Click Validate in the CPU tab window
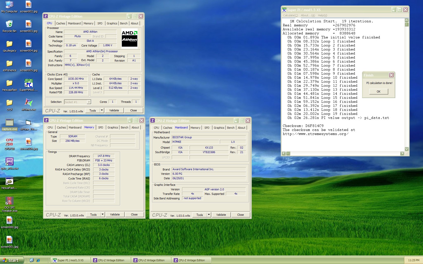 (114, 110)
